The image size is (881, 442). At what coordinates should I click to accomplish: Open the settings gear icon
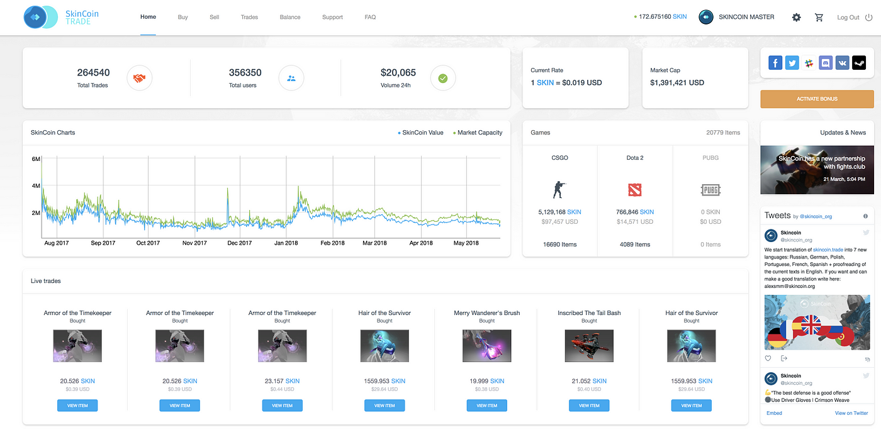click(796, 18)
